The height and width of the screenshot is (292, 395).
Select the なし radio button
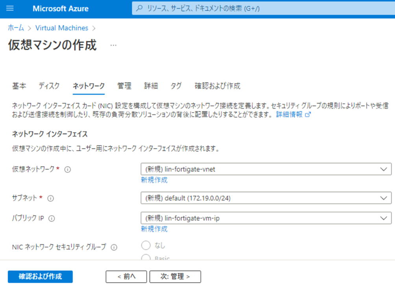(146, 246)
